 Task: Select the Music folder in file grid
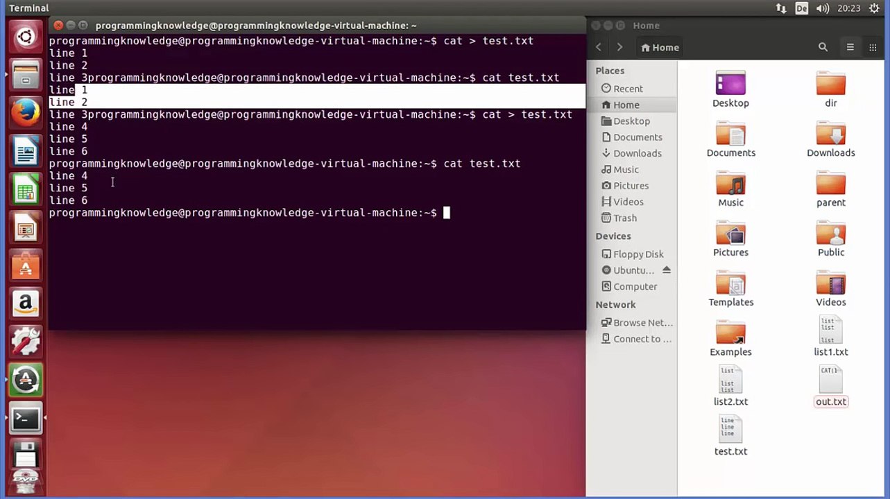point(730,189)
